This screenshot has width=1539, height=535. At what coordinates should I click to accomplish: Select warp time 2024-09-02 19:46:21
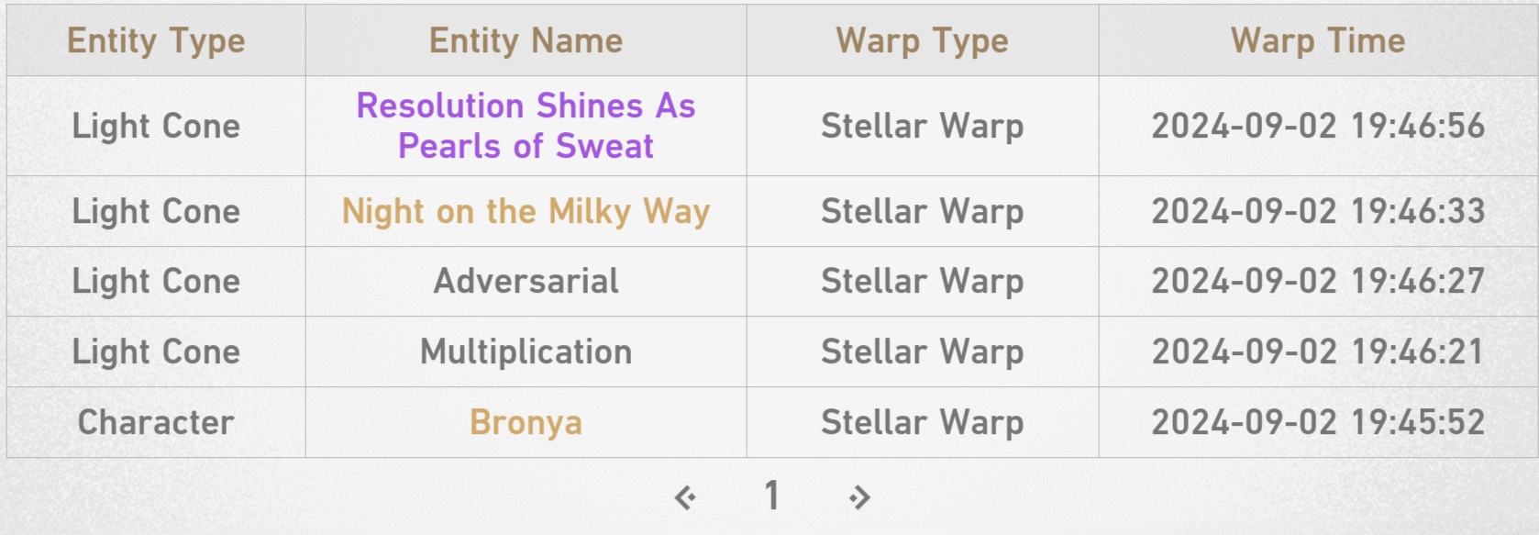(1317, 351)
